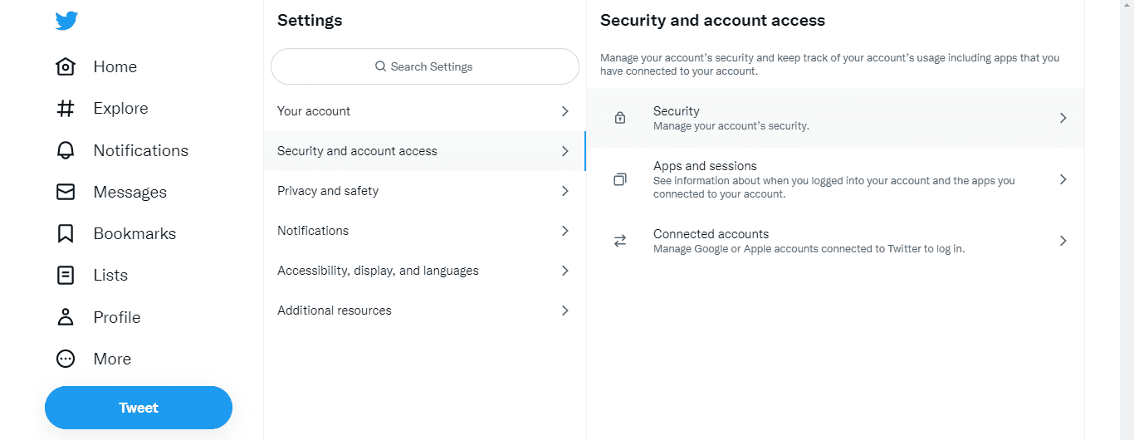Click the Security padlock icon
This screenshot has width=1134, height=440.
[x=620, y=118]
